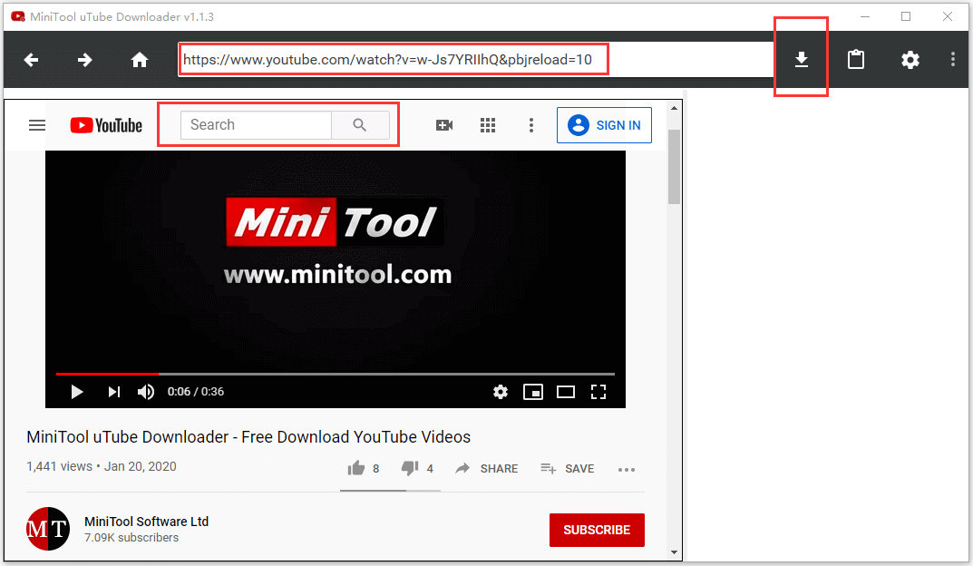Click the scrollbar up arrow
The width and height of the screenshot is (973, 566).
tap(674, 108)
